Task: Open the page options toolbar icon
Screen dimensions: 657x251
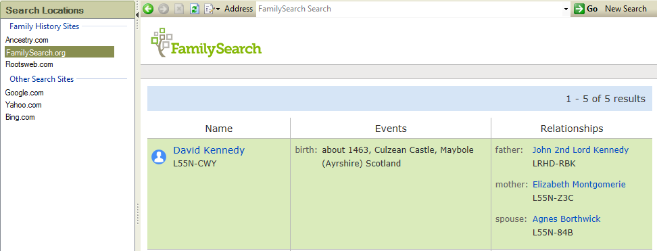Action: pyautogui.click(x=209, y=9)
